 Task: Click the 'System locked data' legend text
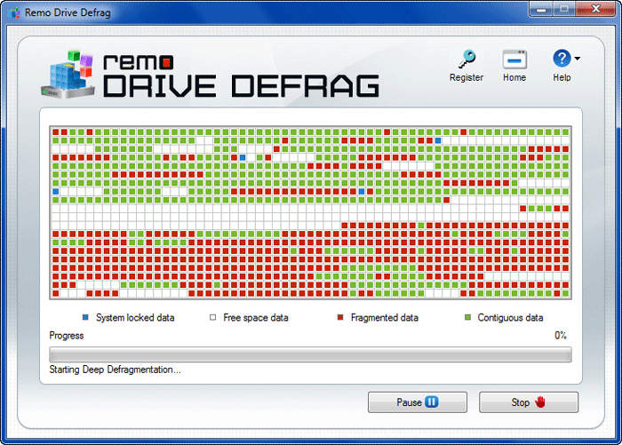tap(135, 318)
